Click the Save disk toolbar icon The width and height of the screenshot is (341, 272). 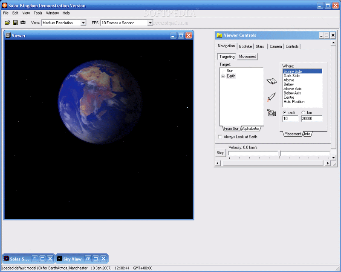coord(15,23)
